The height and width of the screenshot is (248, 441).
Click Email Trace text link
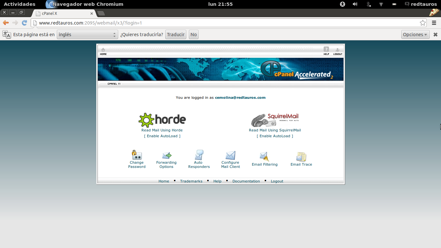tap(301, 164)
